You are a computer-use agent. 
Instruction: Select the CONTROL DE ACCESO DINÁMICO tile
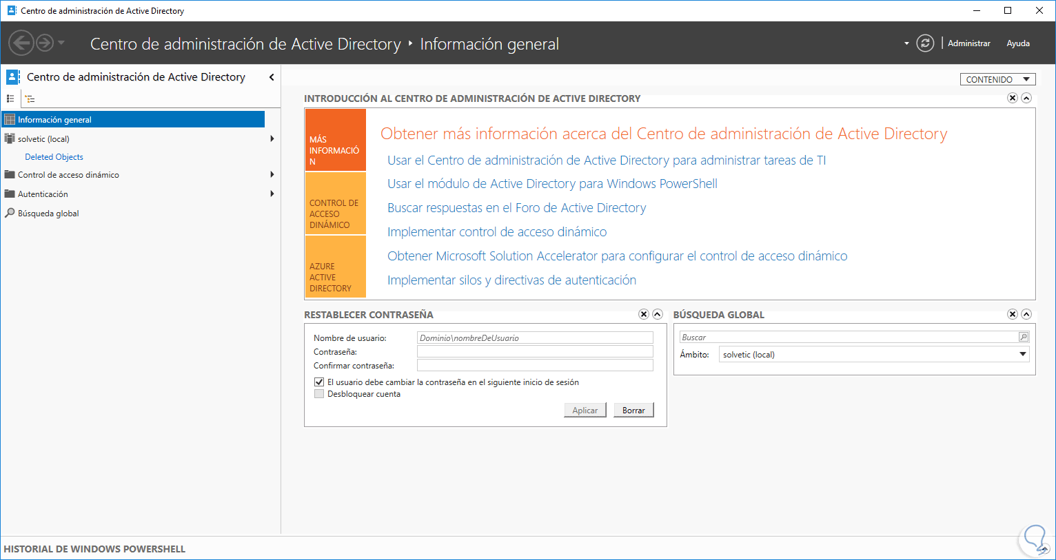point(336,203)
